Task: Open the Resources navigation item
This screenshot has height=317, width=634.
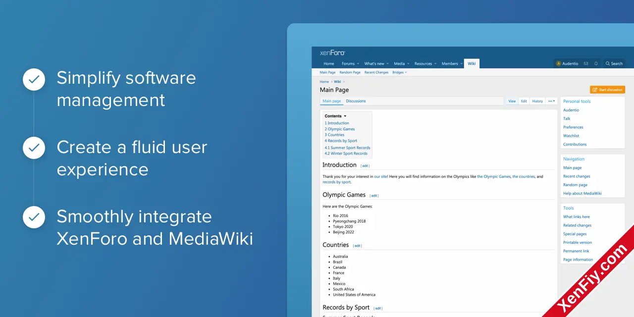Action: click(423, 63)
